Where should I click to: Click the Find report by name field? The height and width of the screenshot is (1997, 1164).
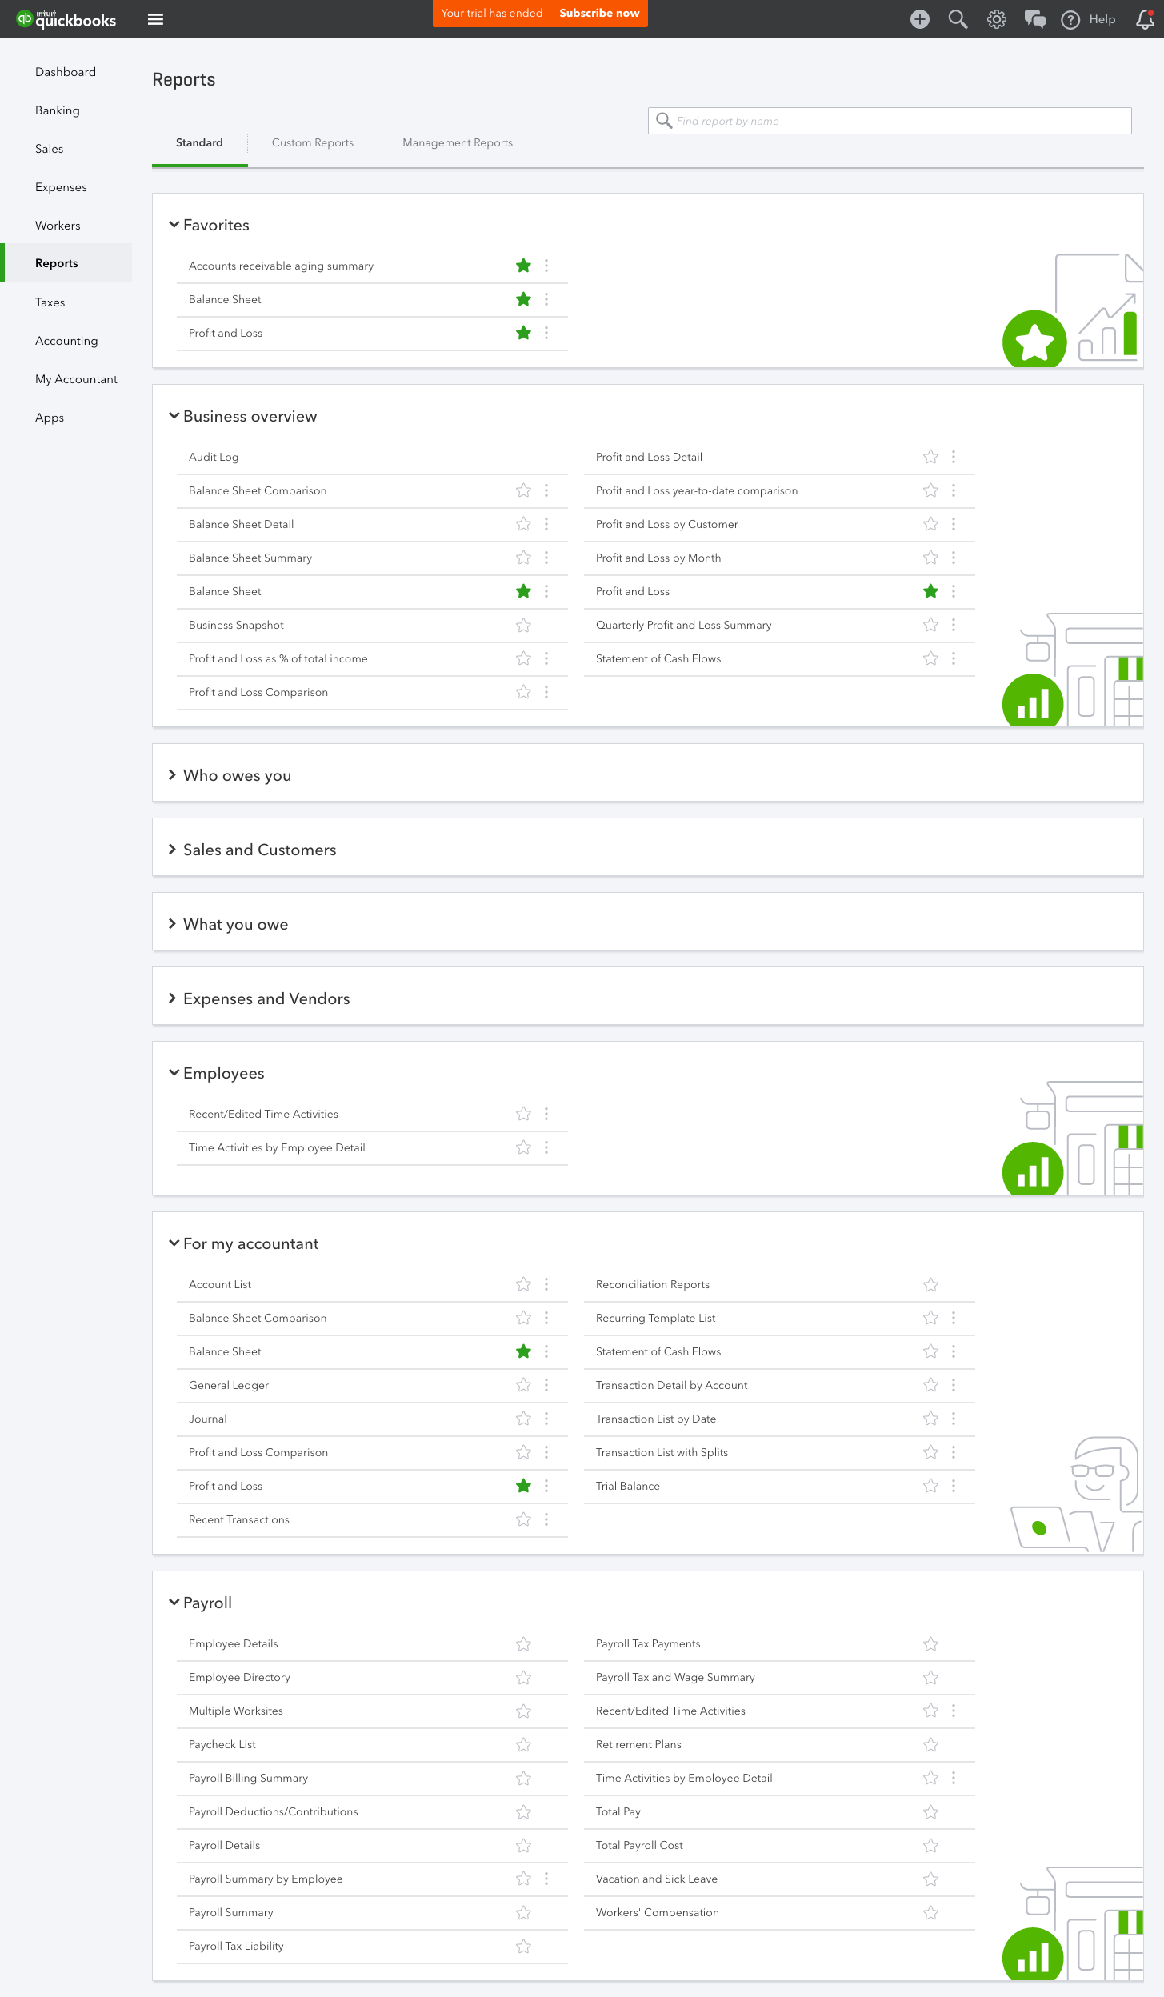coord(890,121)
